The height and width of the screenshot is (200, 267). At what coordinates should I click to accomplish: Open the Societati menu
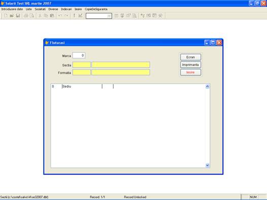point(40,9)
